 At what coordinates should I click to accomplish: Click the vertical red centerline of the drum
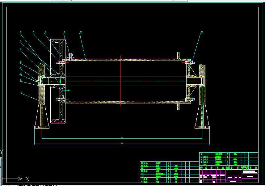pyautogui.click(x=120, y=81)
